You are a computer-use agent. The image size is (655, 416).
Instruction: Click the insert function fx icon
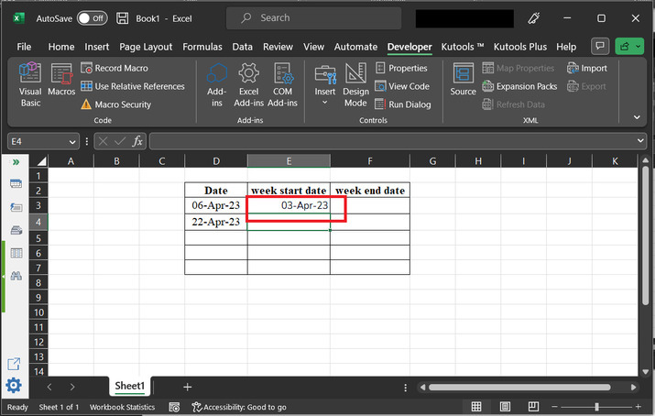click(137, 141)
